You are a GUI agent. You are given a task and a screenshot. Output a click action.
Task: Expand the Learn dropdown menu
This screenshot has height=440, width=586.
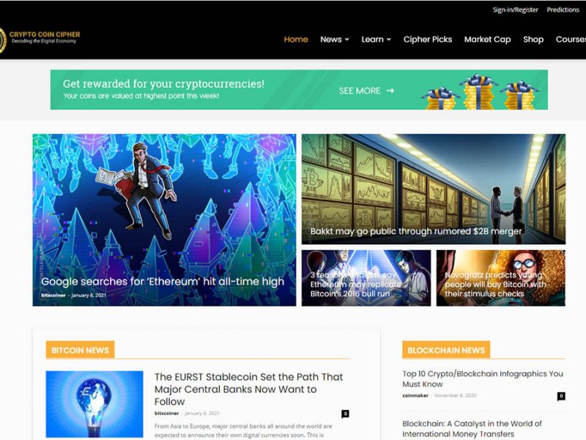point(376,40)
